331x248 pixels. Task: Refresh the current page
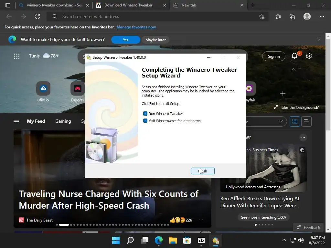tap(37, 16)
